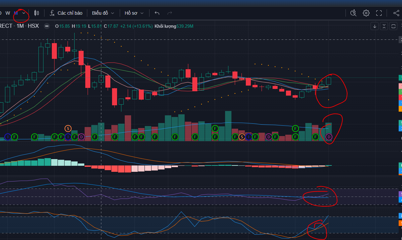This screenshot has width=402, height=240.
Task: Open the candlestick chart type selector
Action: (36, 13)
